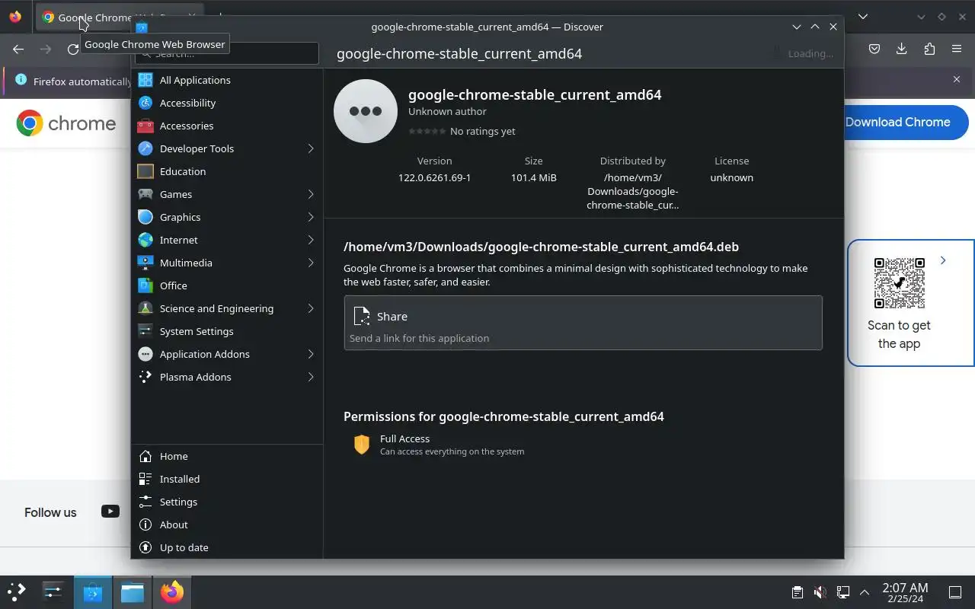The height and width of the screenshot is (609, 975).
Task: Click the Discover icon in taskbar
Action: point(93,591)
